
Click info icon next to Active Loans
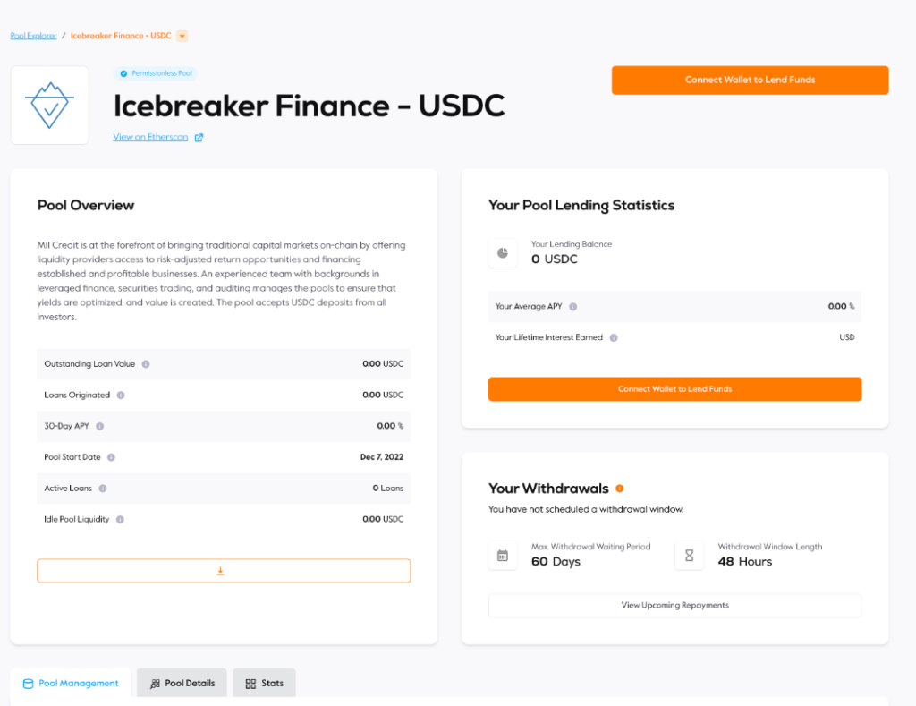(x=103, y=488)
